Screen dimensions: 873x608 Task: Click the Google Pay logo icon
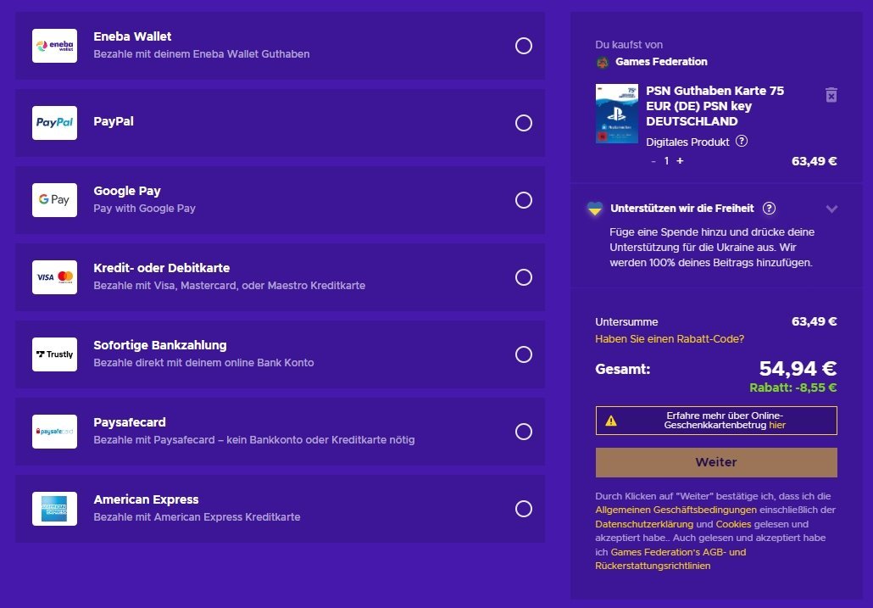(54, 200)
